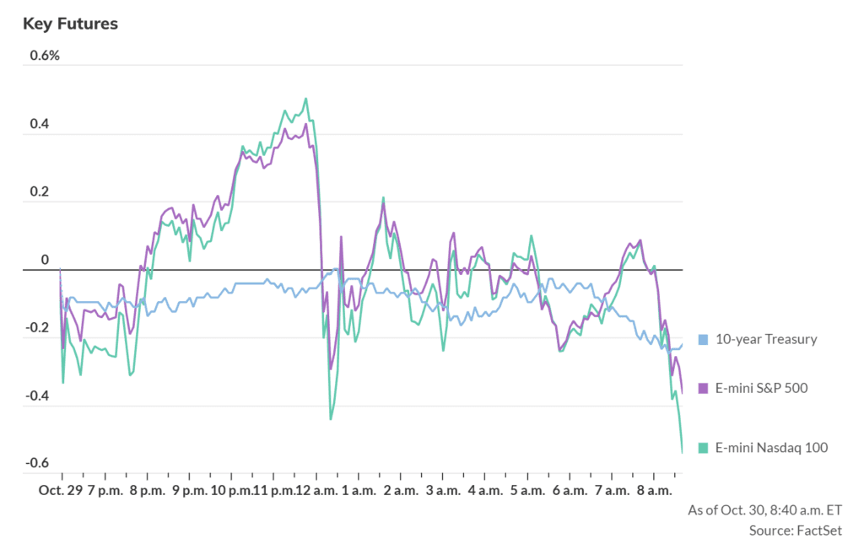Image resolution: width=864 pixels, height=544 pixels.
Task: Click the "Oct. 29" x-axis label
Action: coord(59,491)
